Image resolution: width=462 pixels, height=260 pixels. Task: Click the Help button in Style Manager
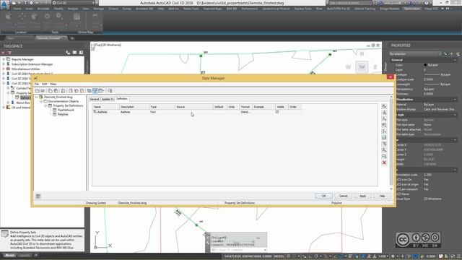tap(382, 196)
